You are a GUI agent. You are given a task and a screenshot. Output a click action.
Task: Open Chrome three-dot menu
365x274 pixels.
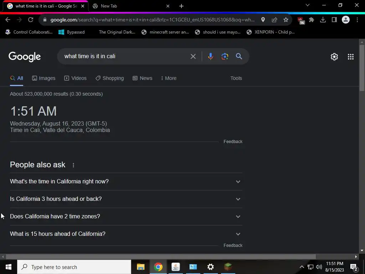pos(357,20)
